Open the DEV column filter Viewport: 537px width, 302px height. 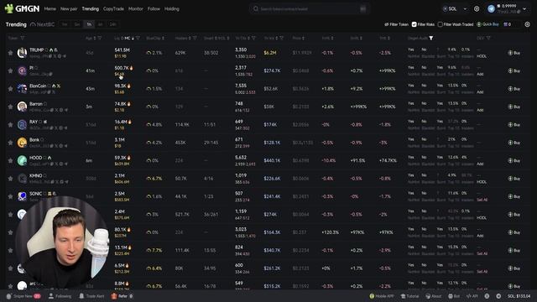pyautogui.click(x=488, y=38)
